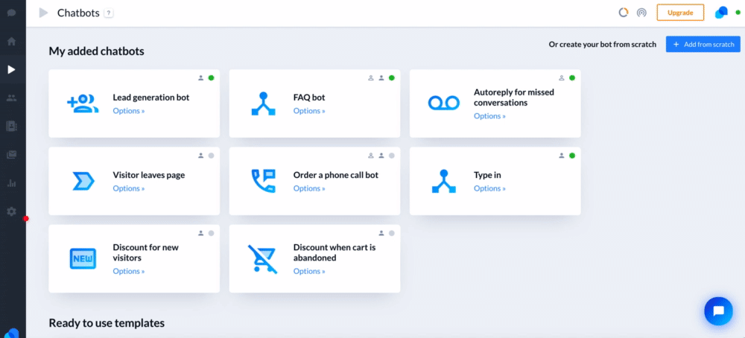Open Options for Discount when cart is abandoned
Viewport: 745px width, 338px height.
309,271
